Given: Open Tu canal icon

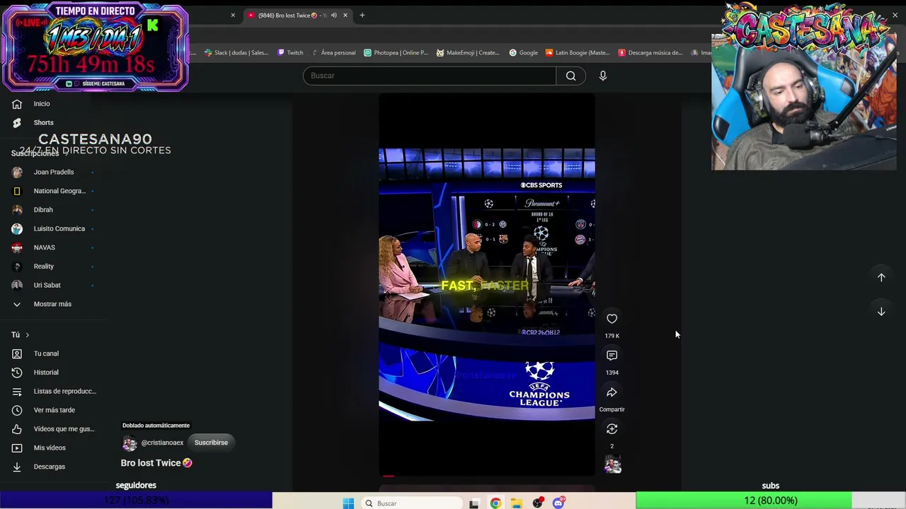Looking at the screenshot, I should [x=17, y=353].
